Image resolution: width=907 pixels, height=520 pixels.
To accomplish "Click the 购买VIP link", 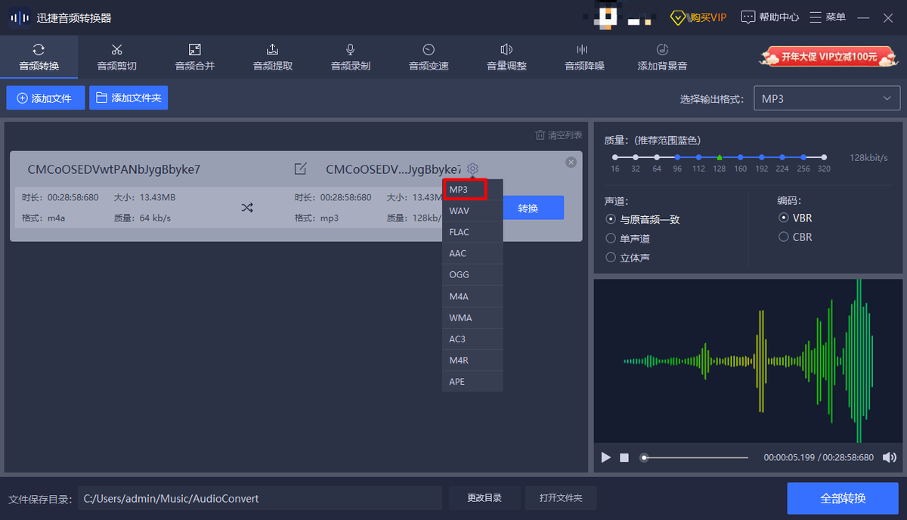I will (x=698, y=17).
